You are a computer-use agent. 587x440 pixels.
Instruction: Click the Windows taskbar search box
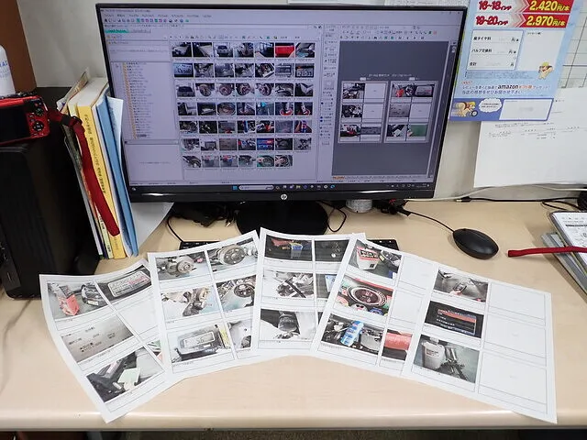point(257,187)
